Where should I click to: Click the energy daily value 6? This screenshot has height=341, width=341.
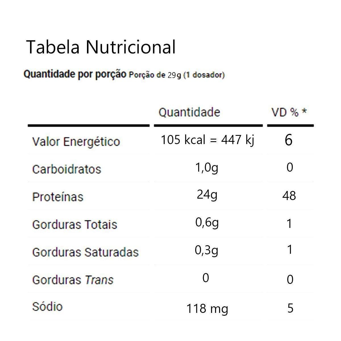click(x=288, y=140)
